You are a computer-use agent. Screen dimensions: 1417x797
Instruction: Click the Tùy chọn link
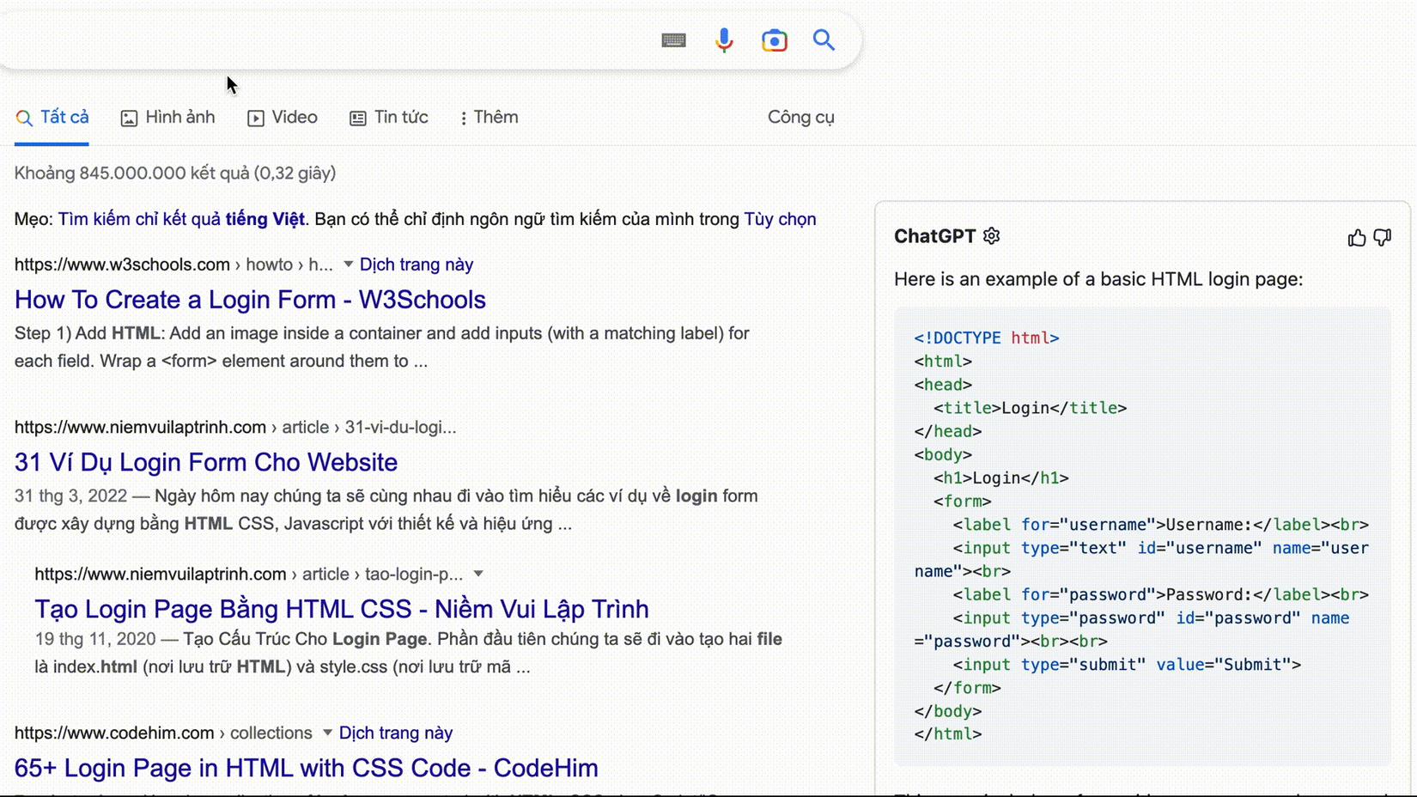click(779, 219)
